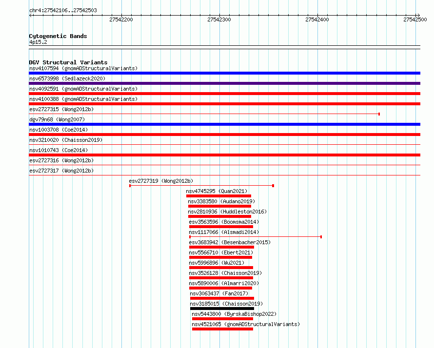Open variant nsv1010743 (Coe2014)
Viewport: 434px width, 348px height.
59,150
